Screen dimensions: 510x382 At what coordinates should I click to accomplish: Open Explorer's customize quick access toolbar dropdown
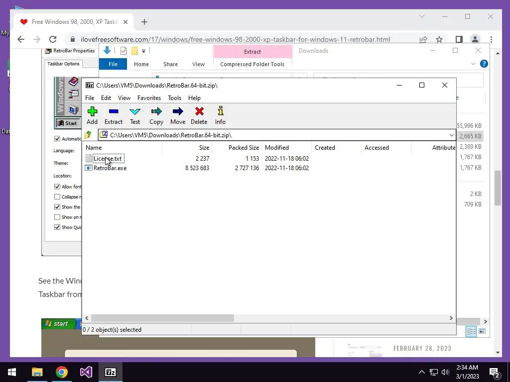[143, 51]
